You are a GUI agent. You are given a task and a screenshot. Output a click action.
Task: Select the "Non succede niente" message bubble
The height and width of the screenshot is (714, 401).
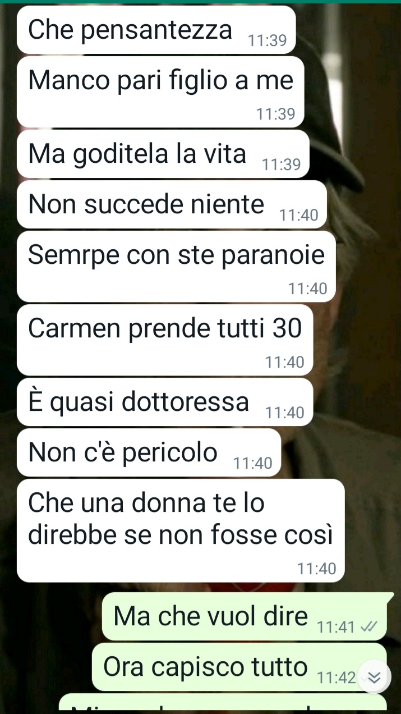[172, 204]
